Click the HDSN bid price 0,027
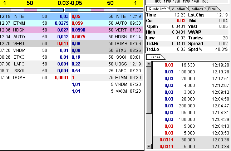Image resolution: width=231 pixels, height=151 pixels. click(62, 30)
